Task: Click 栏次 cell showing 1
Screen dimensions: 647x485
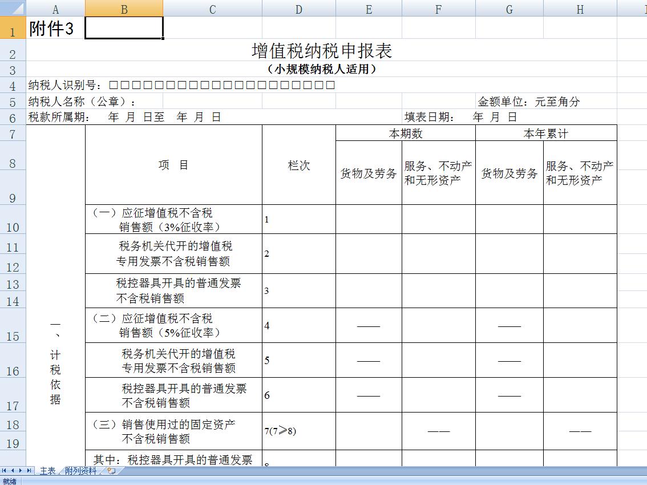Action: (299, 219)
